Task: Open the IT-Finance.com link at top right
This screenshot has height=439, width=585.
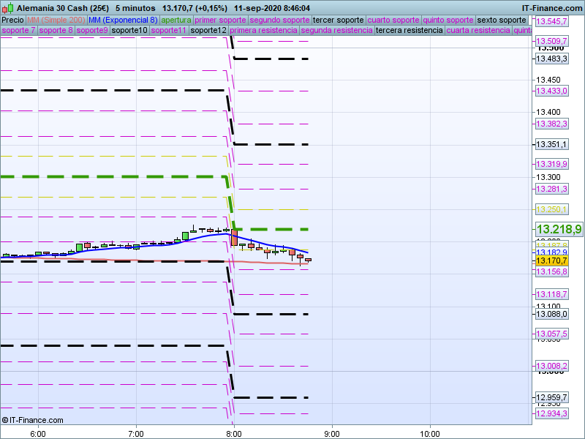Action: (x=552, y=7)
